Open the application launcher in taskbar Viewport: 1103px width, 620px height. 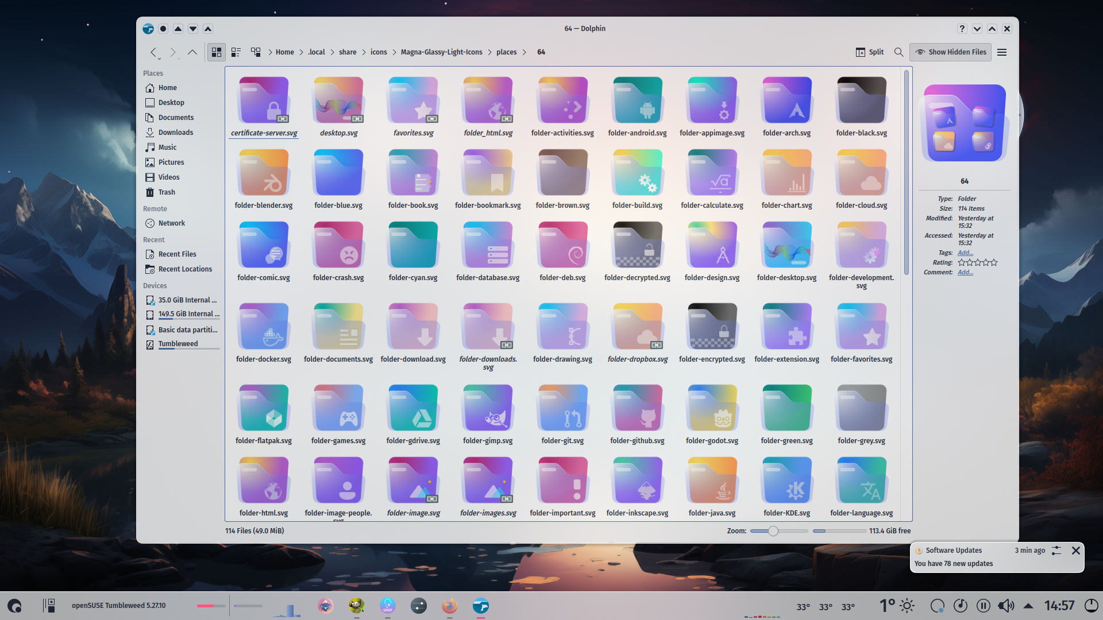point(14,606)
